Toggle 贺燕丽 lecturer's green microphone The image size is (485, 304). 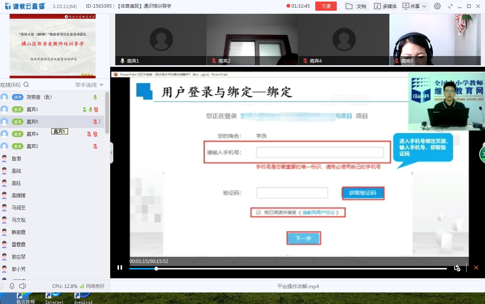click(95, 97)
